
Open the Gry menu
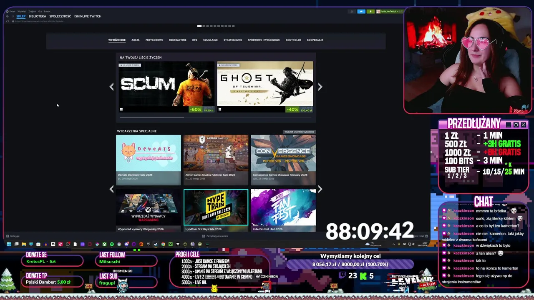pyautogui.click(x=40, y=11)
